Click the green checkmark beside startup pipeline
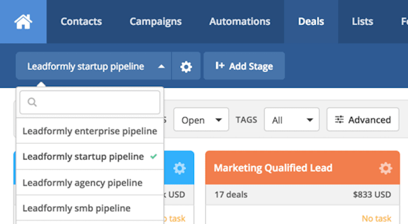 [x=154, y=157]
